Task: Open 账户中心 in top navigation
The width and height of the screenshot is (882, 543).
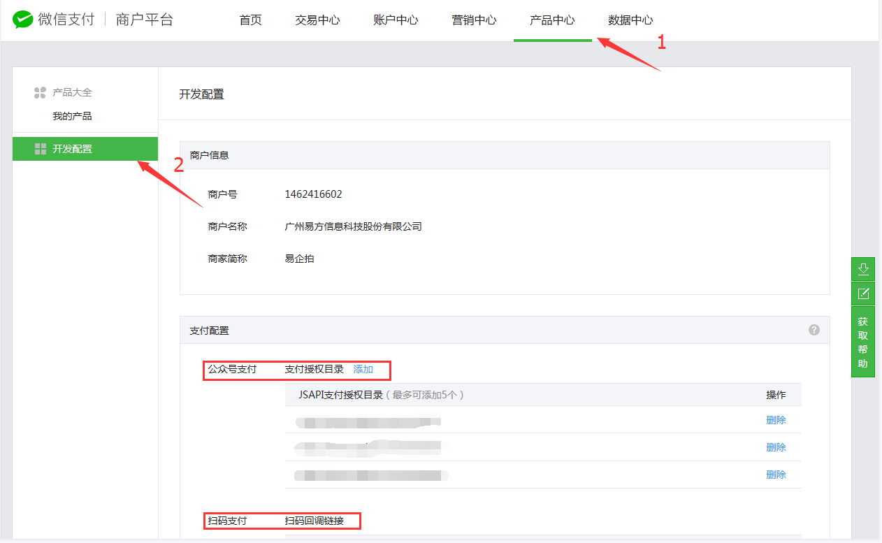Action: 396,20
